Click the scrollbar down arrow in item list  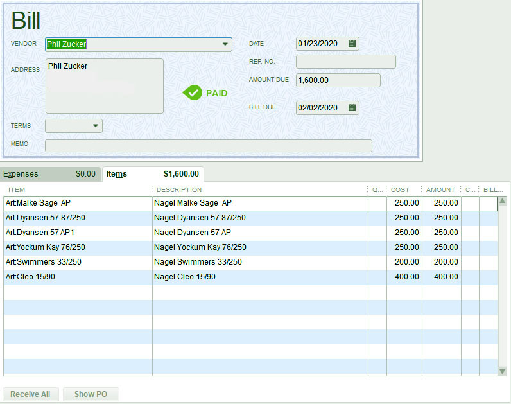pos(503,371)
